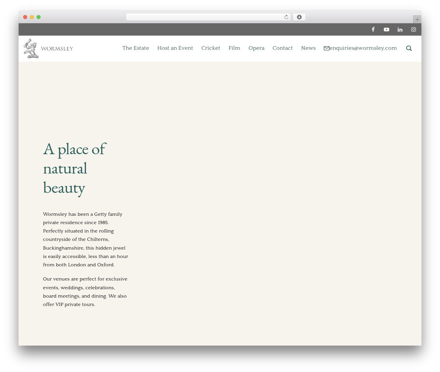
Task: Click the WORMSLEY wordmark text
Action: [x=57, y=49]
